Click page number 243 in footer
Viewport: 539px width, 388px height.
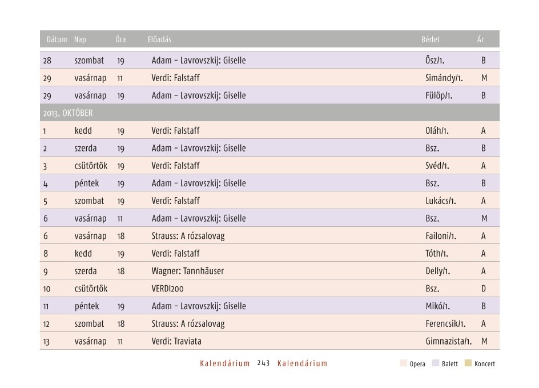pos(263,363)
